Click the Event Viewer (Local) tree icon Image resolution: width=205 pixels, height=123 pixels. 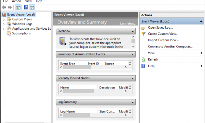[x=4, y=15]
